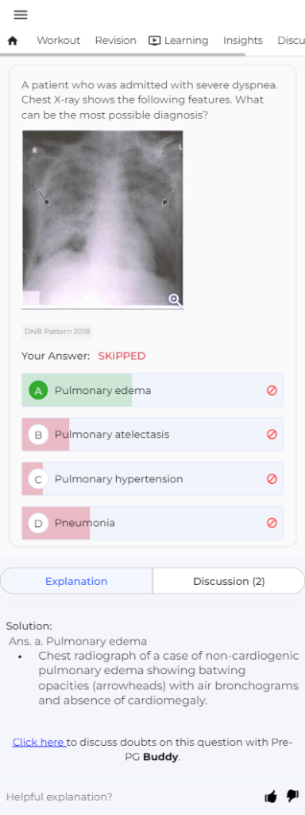This screenshot has width=305, height=815.
Task: Show the Discussion (2) tab
Action: pos(229,581)
